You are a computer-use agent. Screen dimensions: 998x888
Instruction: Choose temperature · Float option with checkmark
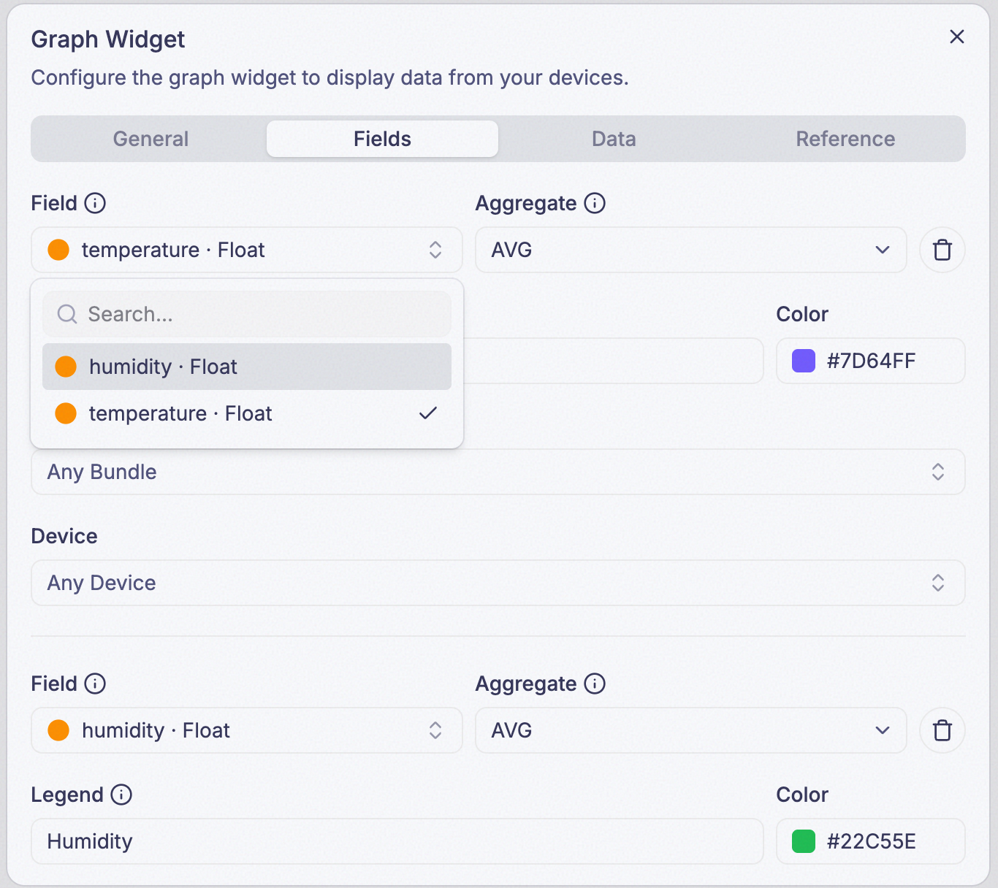(x=247, y=413)
